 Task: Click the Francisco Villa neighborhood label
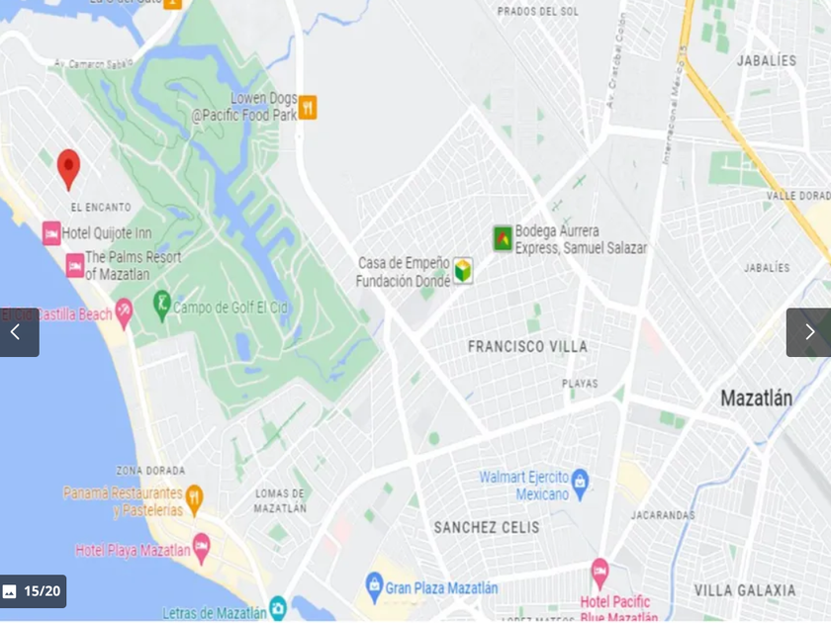click(527, 346)
